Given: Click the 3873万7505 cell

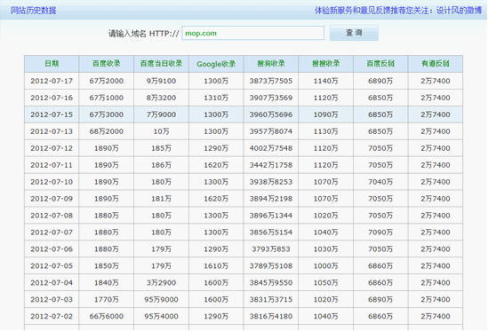Looking at the screenshot, I should [271, 81].
